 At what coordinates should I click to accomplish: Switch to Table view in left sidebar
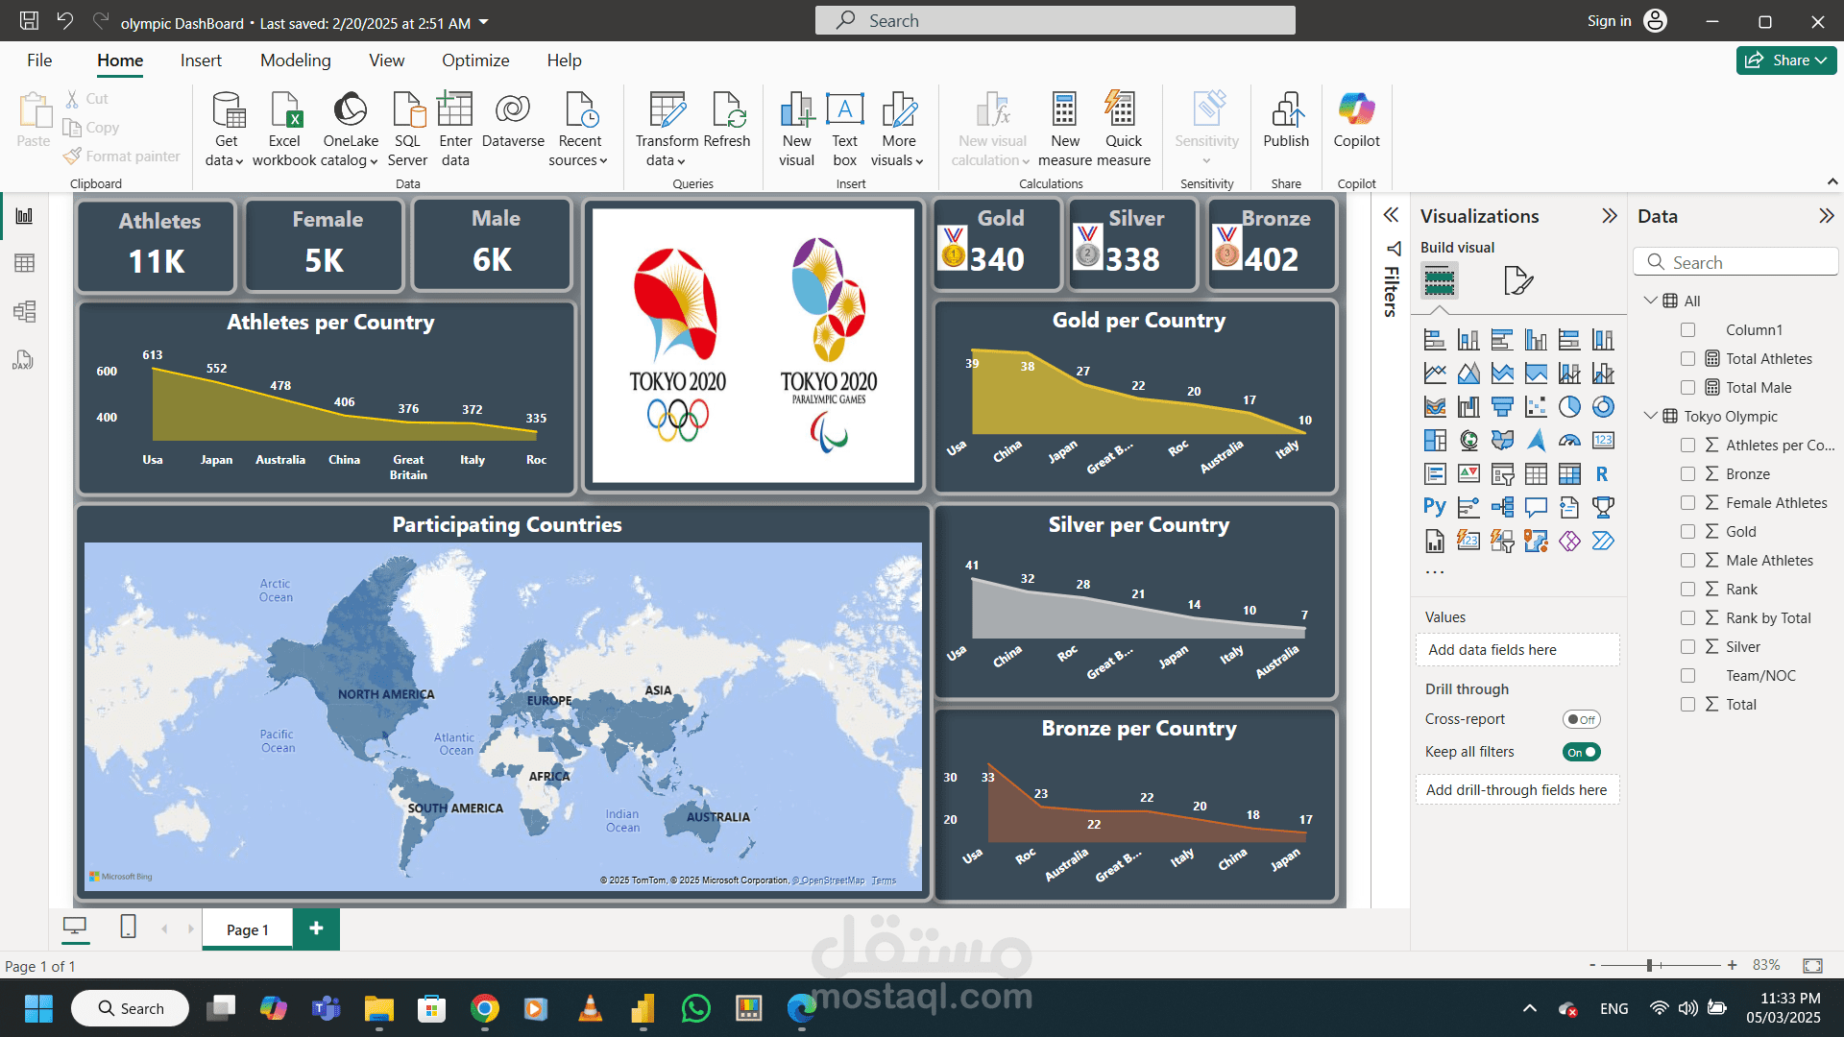24,263
